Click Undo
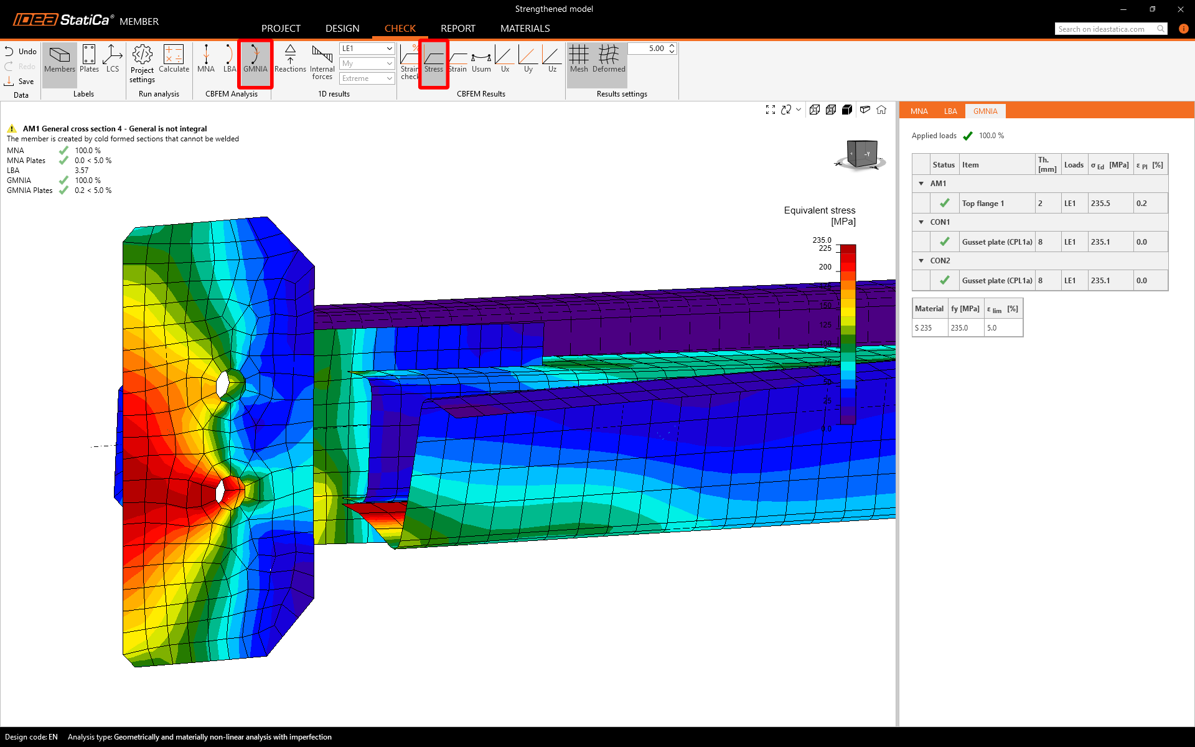 tap(21, 52)
